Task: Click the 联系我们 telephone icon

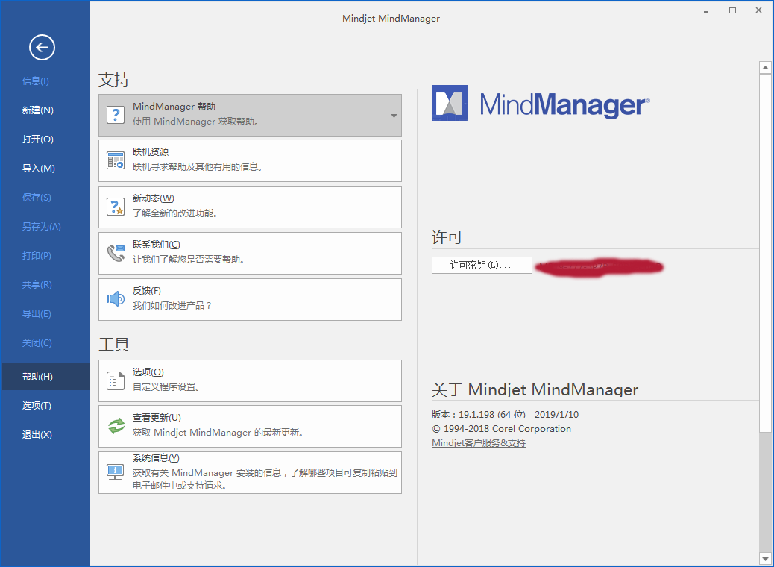Action: pos(116,252)
